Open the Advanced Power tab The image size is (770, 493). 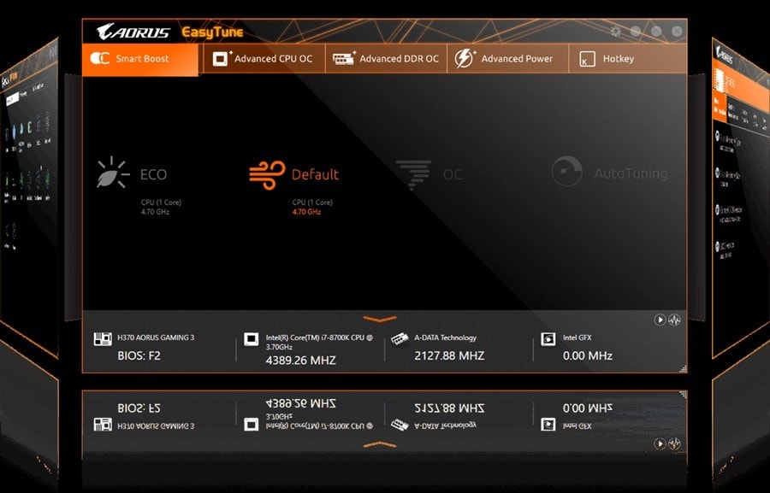(x=507, y=59)
